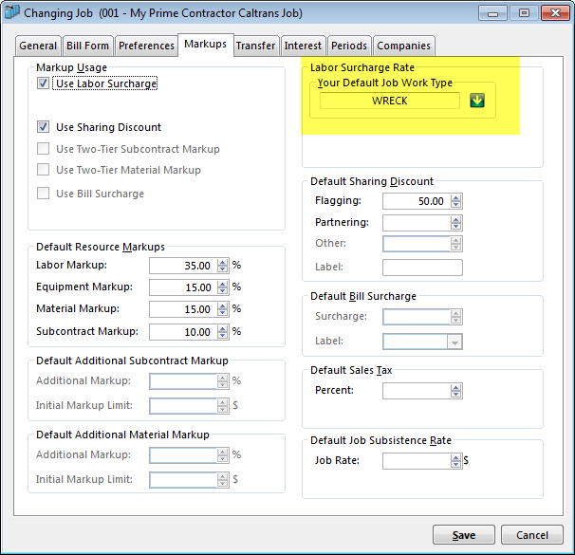The height and width of the screenshot is (555, 575).
Task: Toggle the Use Sharing Discount checkbox
Action: pos(44,127)
